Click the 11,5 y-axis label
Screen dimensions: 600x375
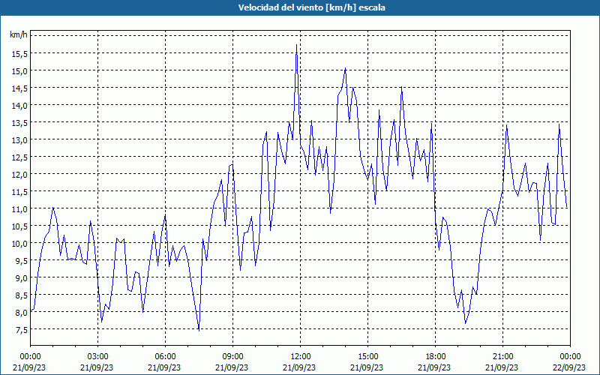19,192
